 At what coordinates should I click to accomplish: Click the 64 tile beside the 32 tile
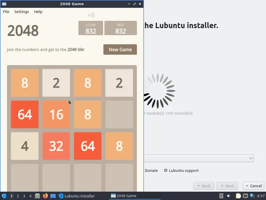pyautogui.click(x=88, y=146)
